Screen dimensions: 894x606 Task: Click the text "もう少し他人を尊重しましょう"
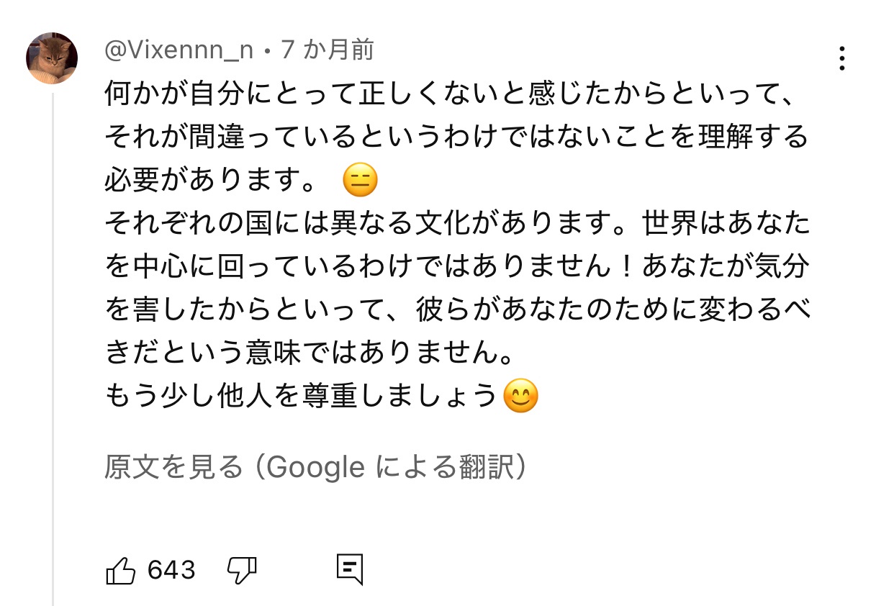(x=301, y=396)
